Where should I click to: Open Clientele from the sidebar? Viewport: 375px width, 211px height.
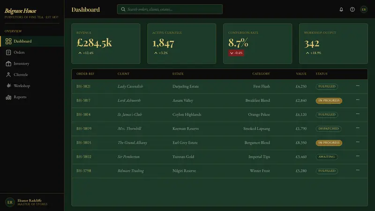(x=32, y=75)
